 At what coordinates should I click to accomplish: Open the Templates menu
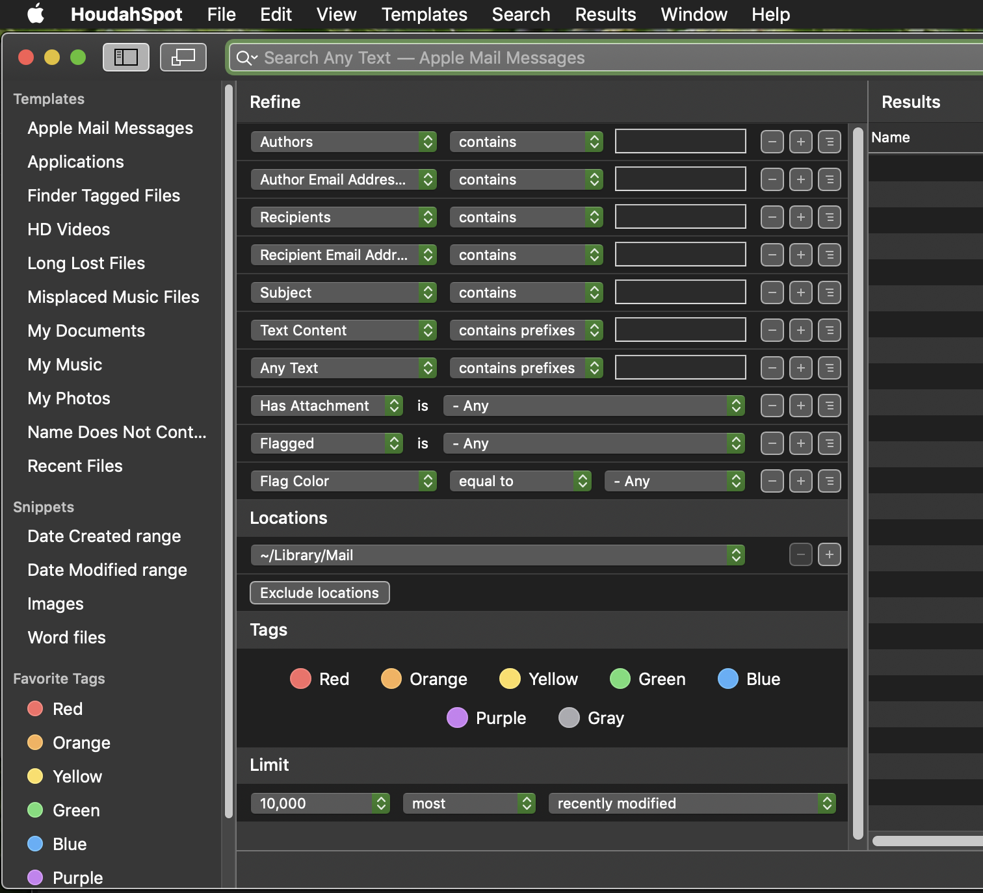pyautogui.click(x=425, y=14)
